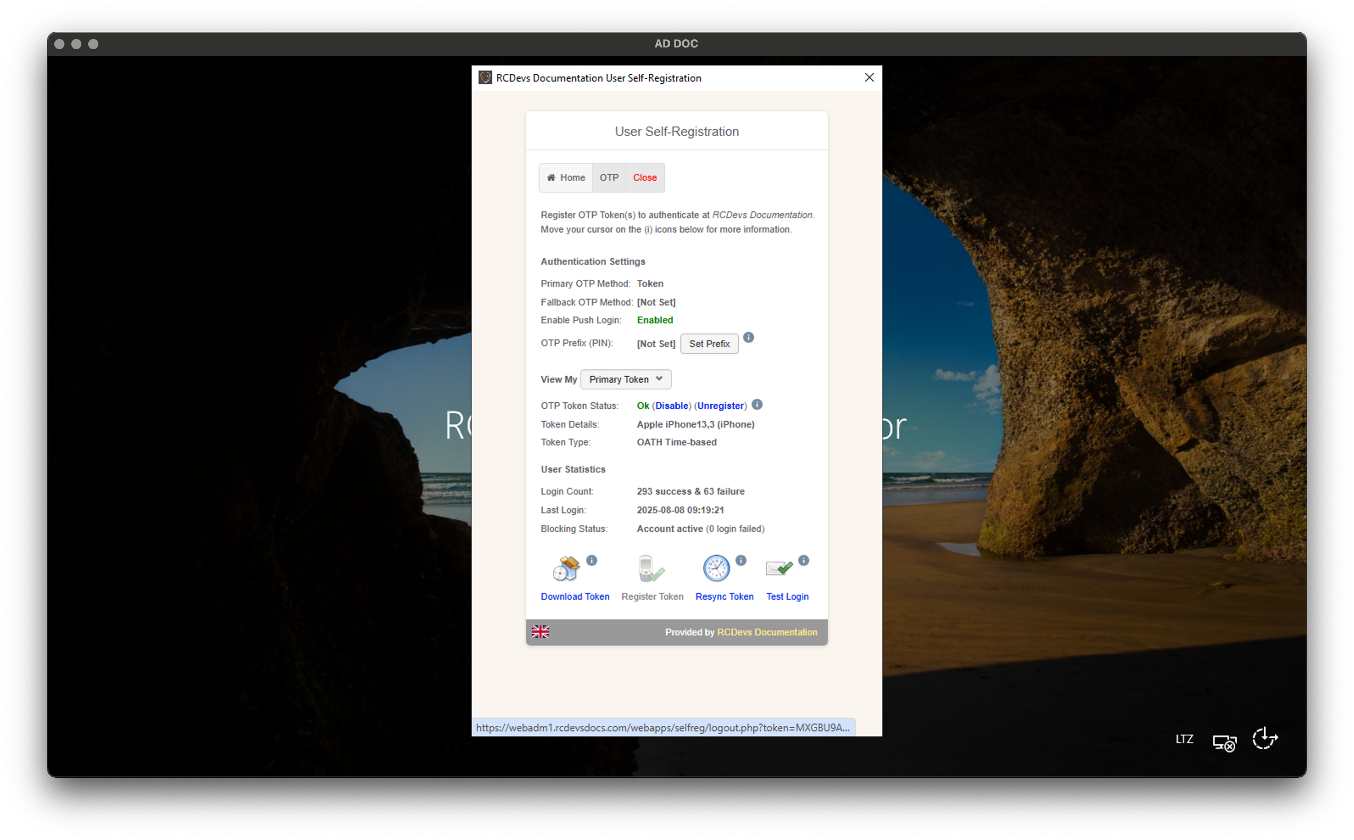The width and height of the screenshot is (1354, 840).
Task: Click the 'OATH Time-based' token type
Action: (677, 442)
